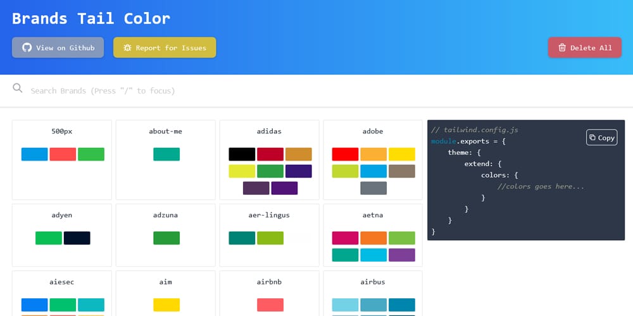The width and height of the screenshot is (633, 316).
Task: Pick the yellow aim swatch
Action: [x=166, y=305]
